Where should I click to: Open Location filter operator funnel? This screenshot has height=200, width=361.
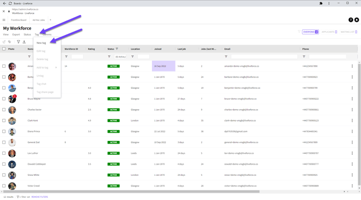pyautogui.click(x=133, y=56)
